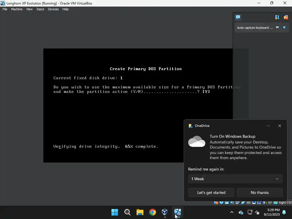Open the Input menu

tap(40, 9)
